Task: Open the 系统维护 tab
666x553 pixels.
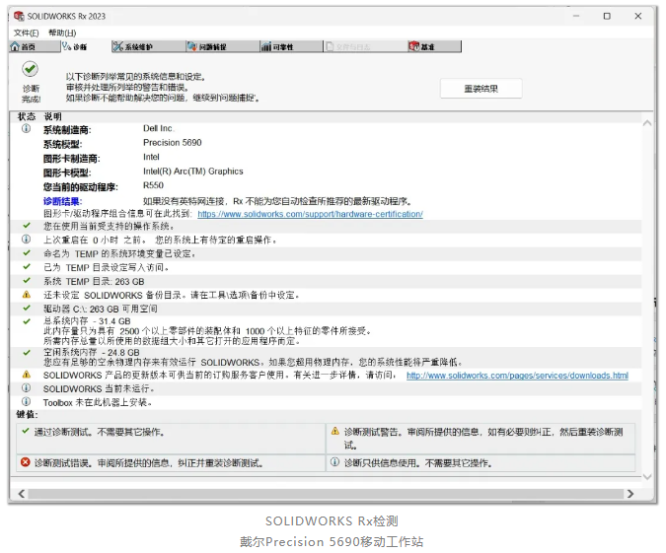Action: coord(148,46)
